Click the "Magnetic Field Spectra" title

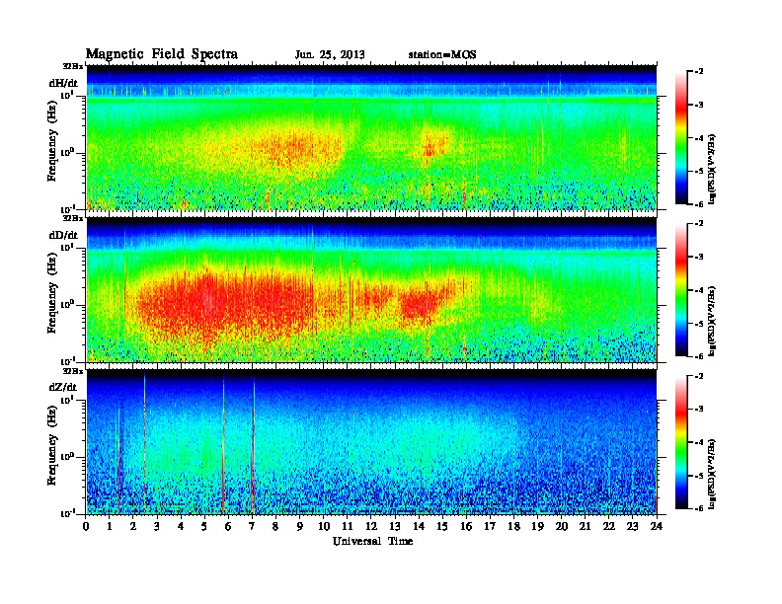(x=162, y=54)
